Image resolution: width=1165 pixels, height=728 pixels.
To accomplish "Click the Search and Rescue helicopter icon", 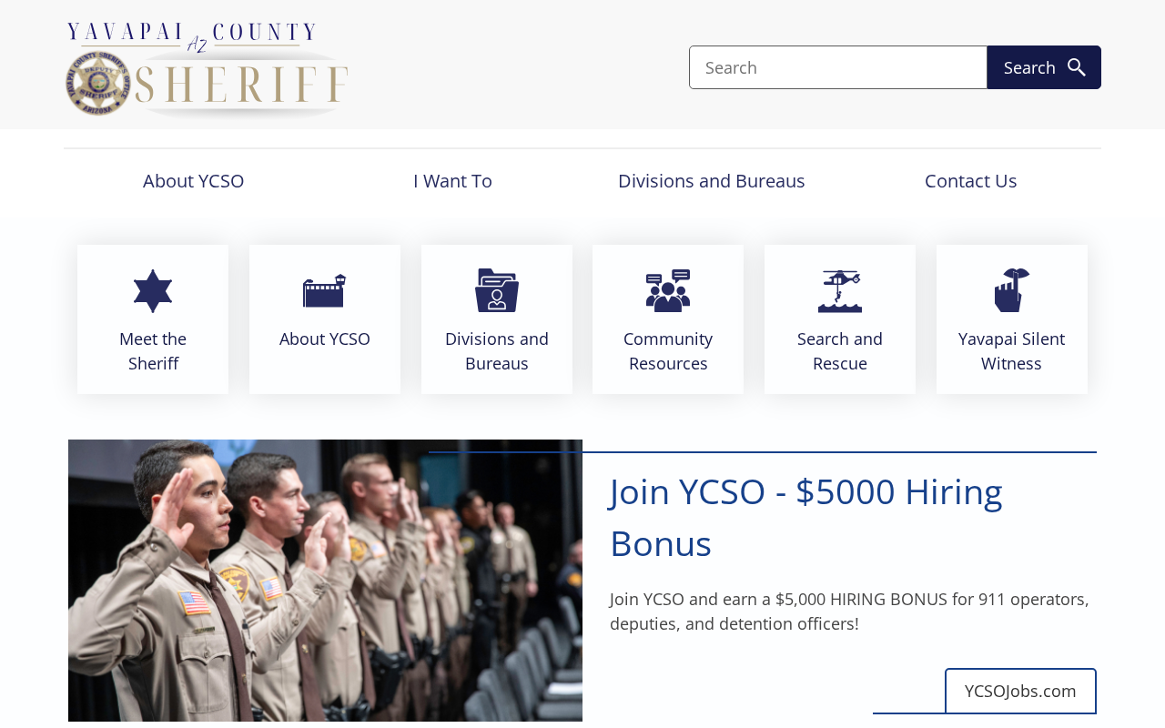I will click(x=840, y=291).
